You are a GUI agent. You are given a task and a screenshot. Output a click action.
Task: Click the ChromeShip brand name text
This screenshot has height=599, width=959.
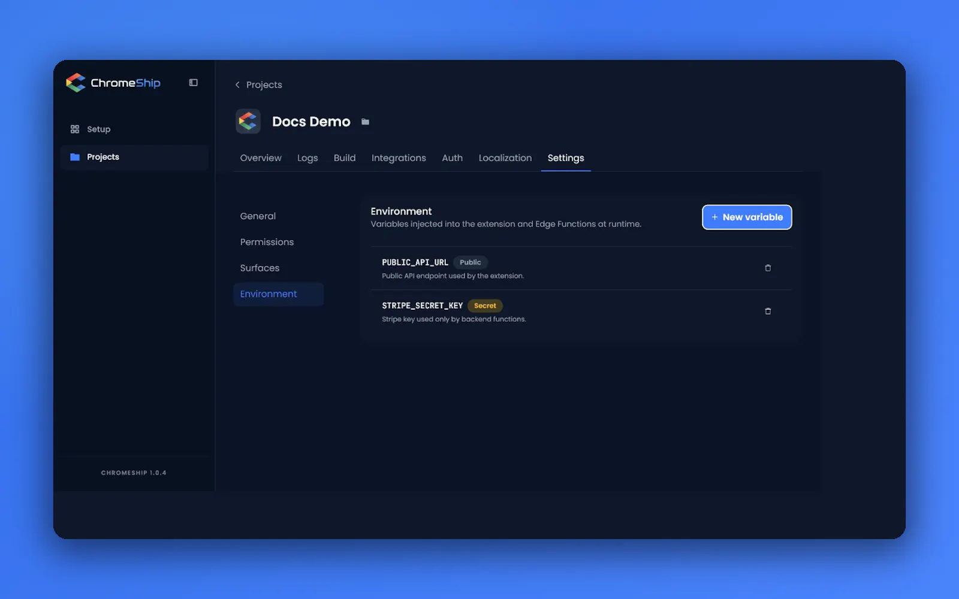(125, 83)
